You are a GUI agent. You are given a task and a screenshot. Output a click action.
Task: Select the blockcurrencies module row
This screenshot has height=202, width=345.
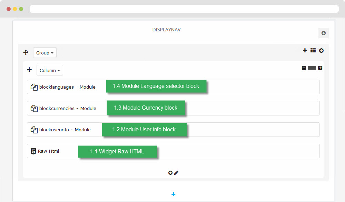pyautogui.click(x=173, y=108)
